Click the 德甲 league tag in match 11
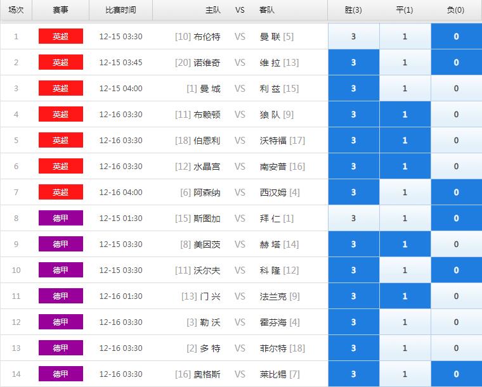482x387 pixels. click(x=61, y=296)
